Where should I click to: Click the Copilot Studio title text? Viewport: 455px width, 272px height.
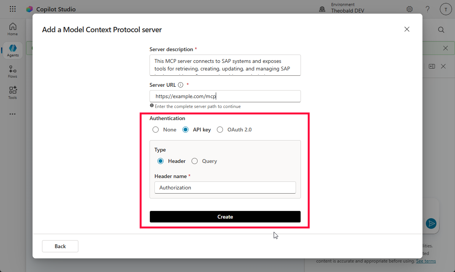pos(56,9)
